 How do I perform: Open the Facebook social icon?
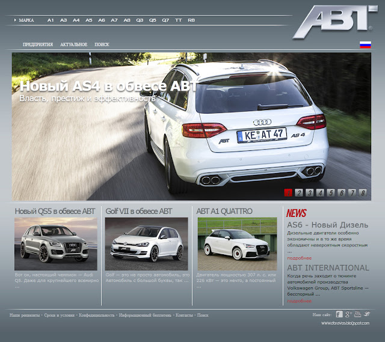coord(339,314)
